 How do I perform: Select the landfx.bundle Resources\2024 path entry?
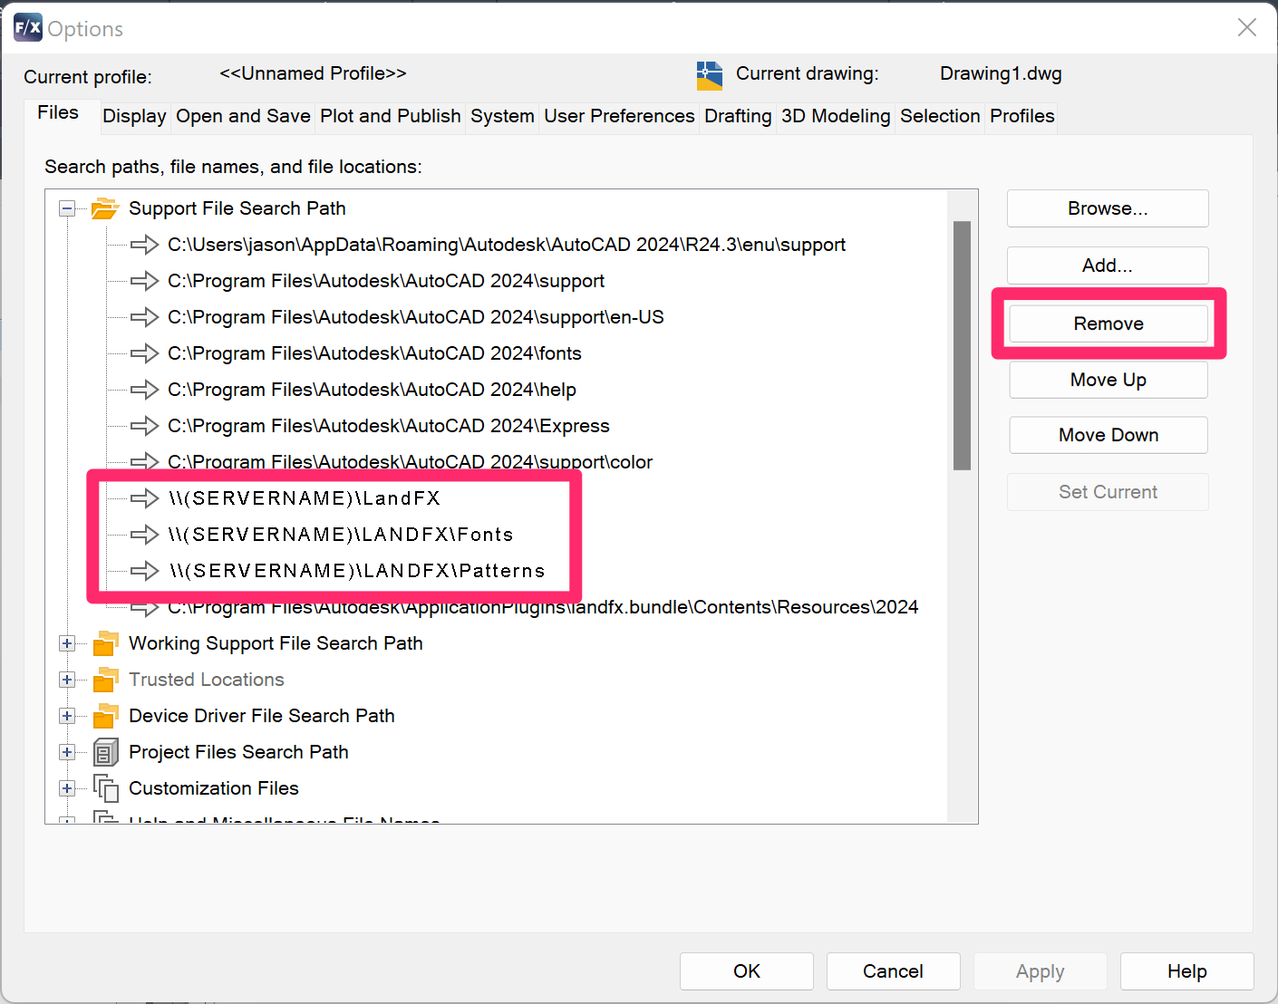(543, 607)
